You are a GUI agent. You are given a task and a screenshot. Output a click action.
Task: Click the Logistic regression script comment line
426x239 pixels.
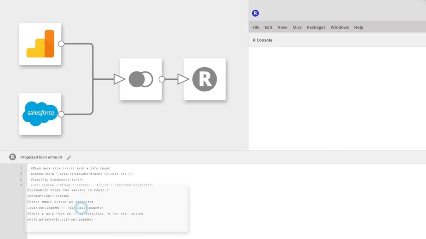[x=57, y=180]
